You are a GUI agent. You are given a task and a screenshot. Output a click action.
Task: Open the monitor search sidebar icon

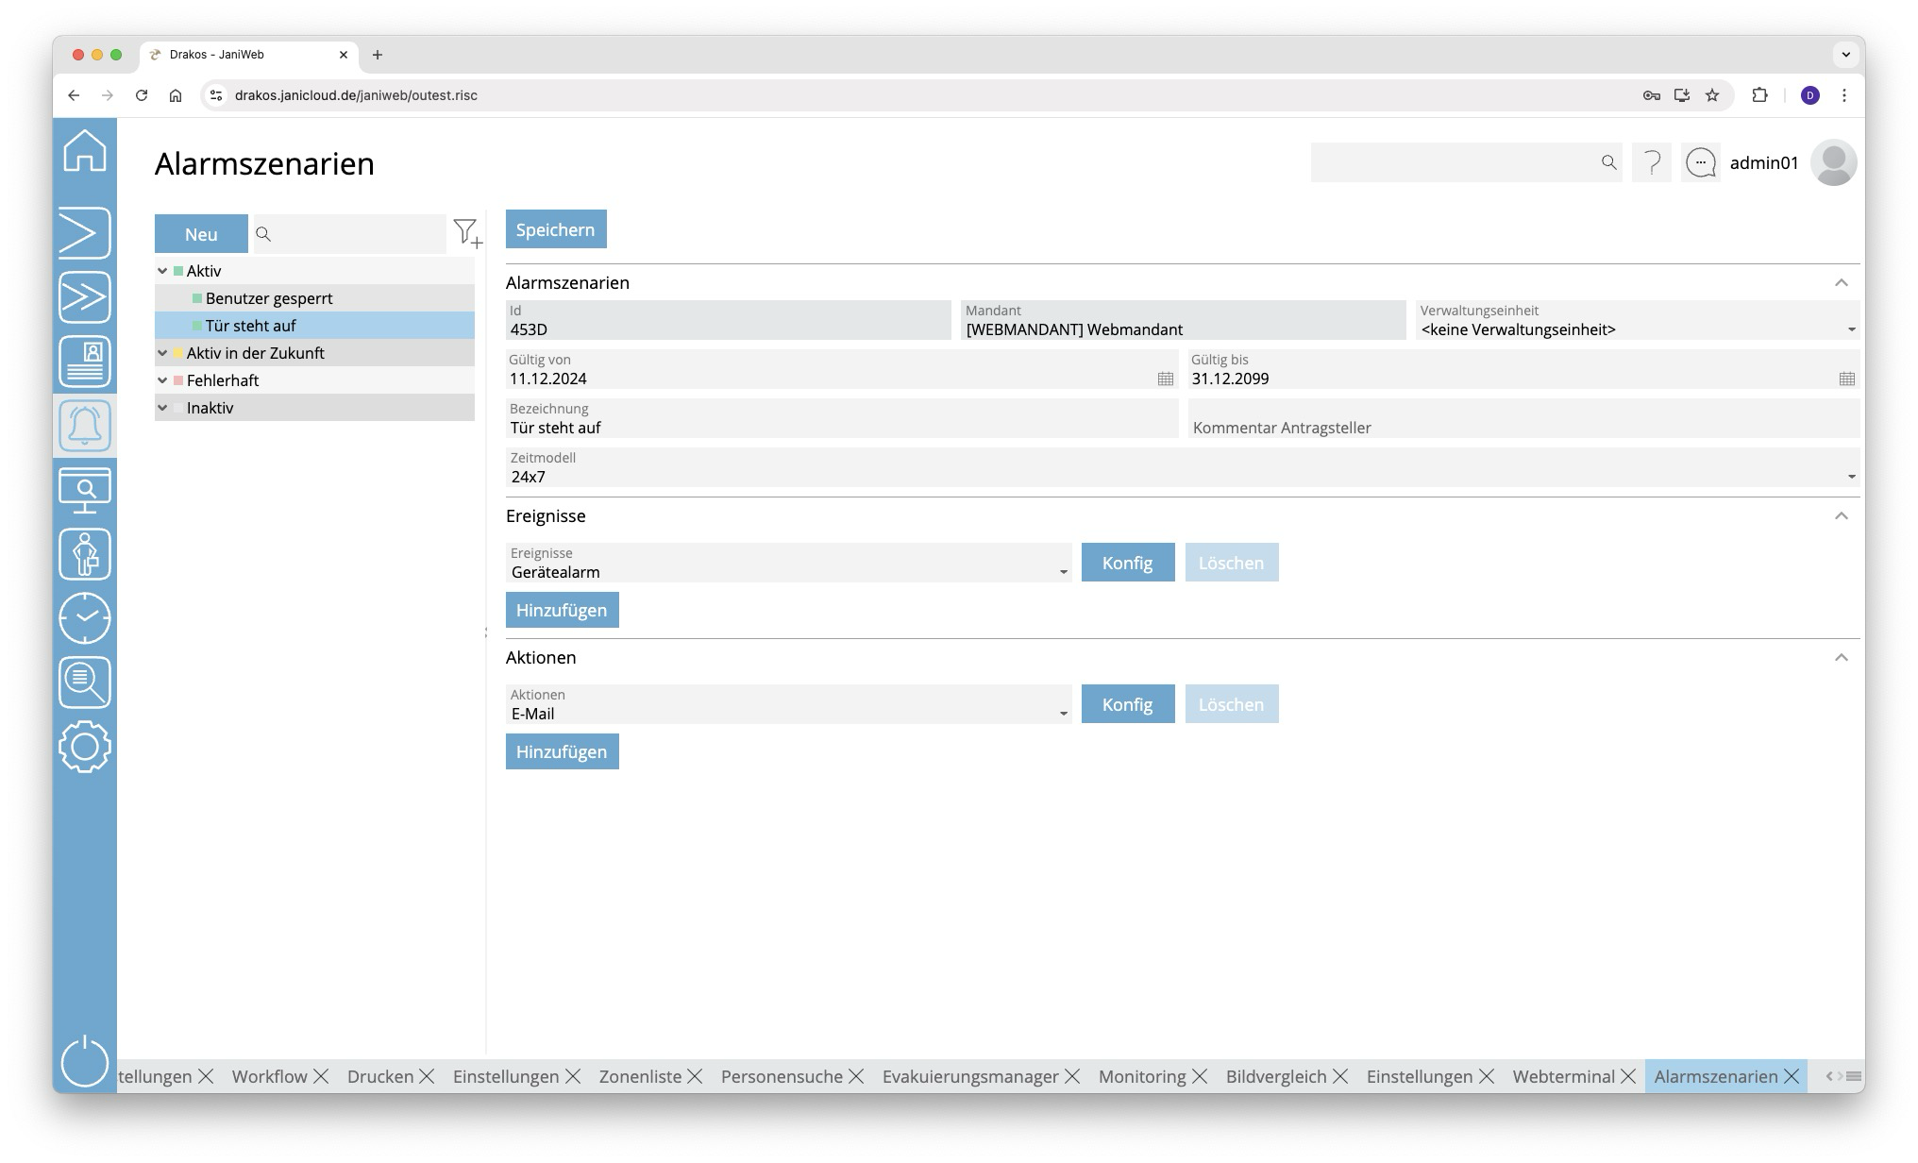[x=85, y=490]
